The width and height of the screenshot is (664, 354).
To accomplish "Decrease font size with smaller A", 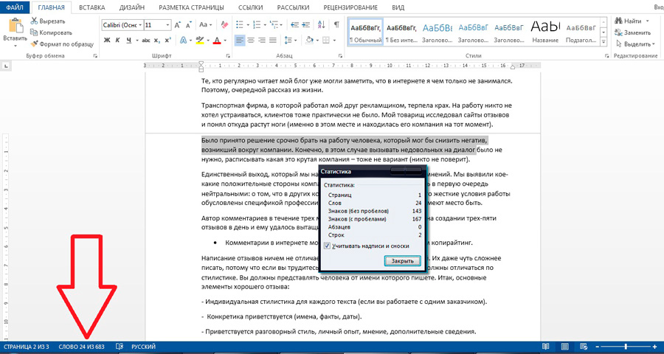I will pyautogui.click(x=188, y=25).
